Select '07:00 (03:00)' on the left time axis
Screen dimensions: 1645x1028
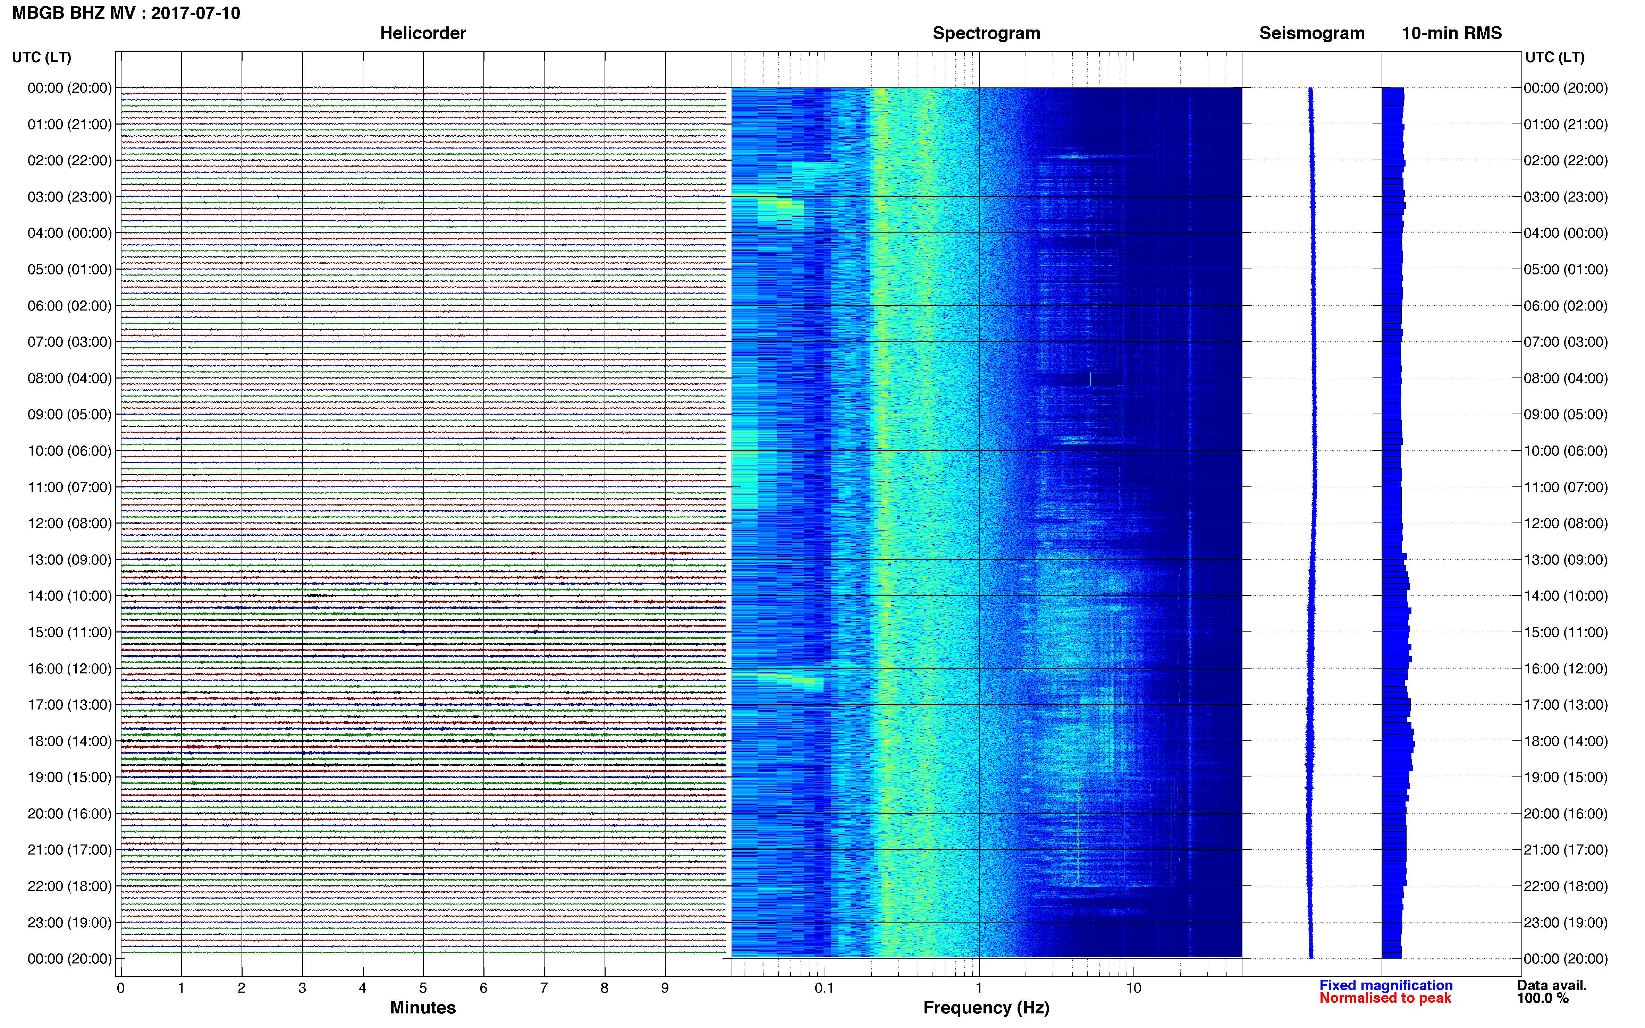click(69, 342)
